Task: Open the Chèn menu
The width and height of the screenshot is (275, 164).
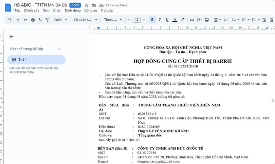Action: coord(57,10)
